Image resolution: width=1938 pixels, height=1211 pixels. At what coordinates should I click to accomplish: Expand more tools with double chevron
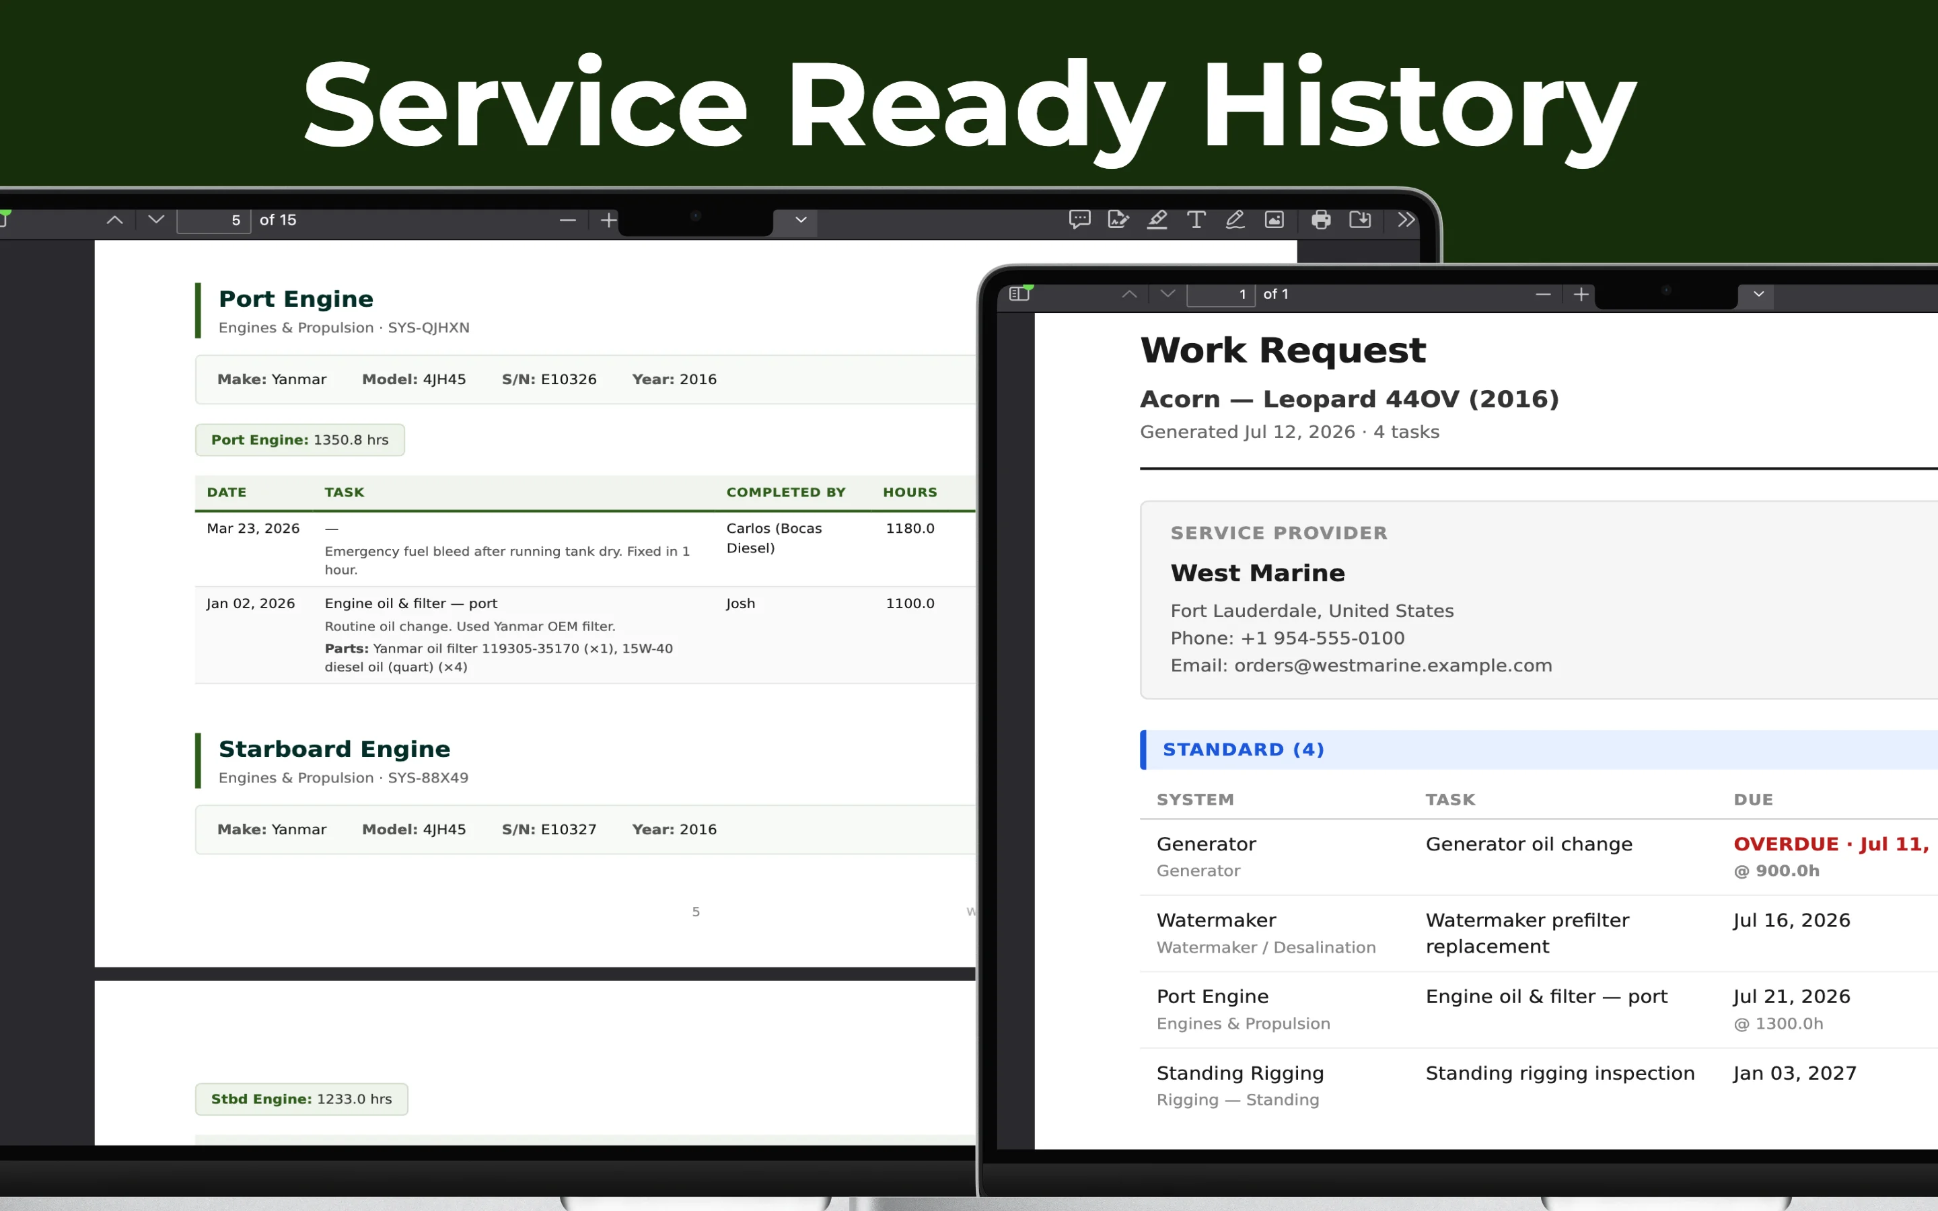[1406, 219]
